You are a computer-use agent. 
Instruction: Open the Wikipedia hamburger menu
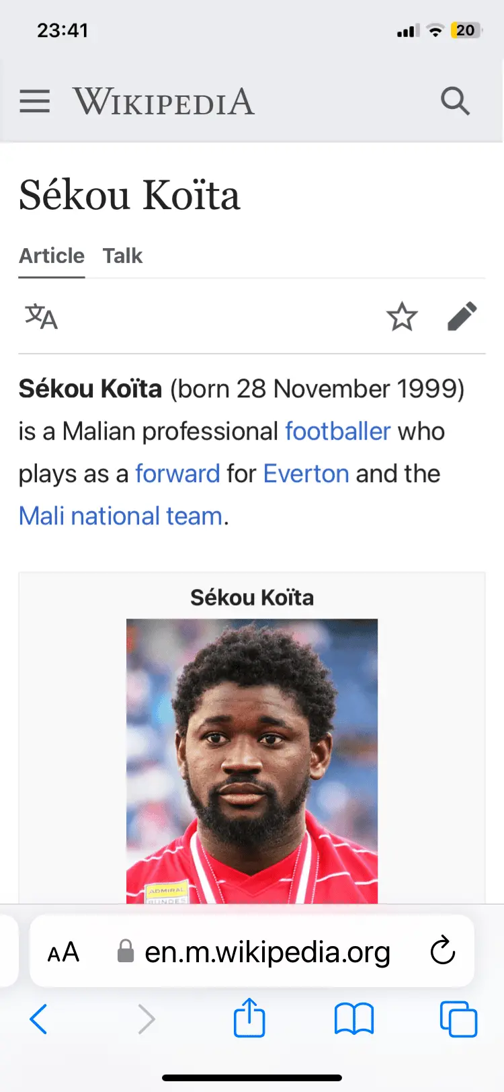35,102
